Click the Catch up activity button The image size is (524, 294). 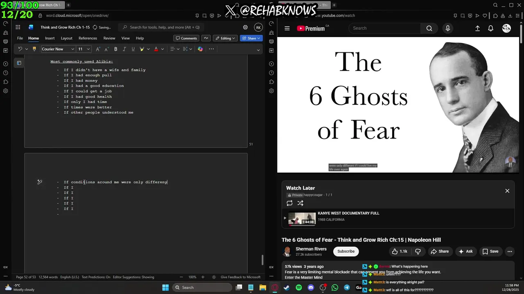[x=206, y=38]
